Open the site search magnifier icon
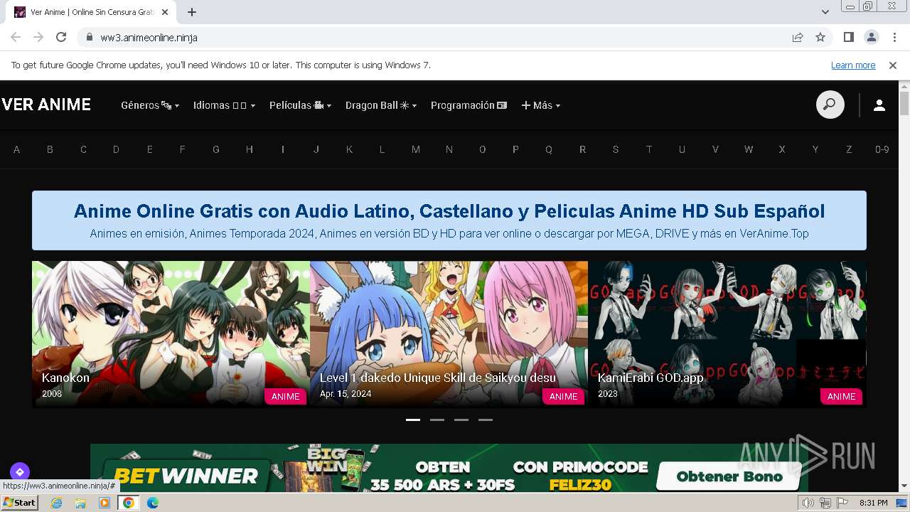 (x=830, y=105)
